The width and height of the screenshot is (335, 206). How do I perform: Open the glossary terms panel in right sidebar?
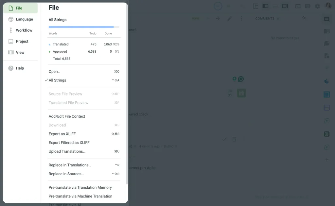[326, 43]
